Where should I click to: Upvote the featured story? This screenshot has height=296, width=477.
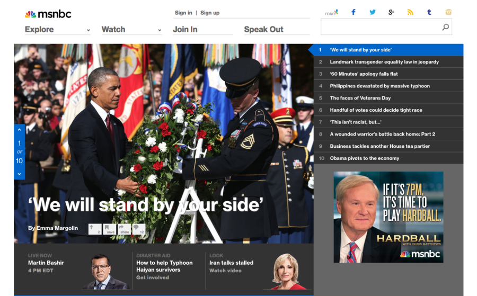click(95, 229)
